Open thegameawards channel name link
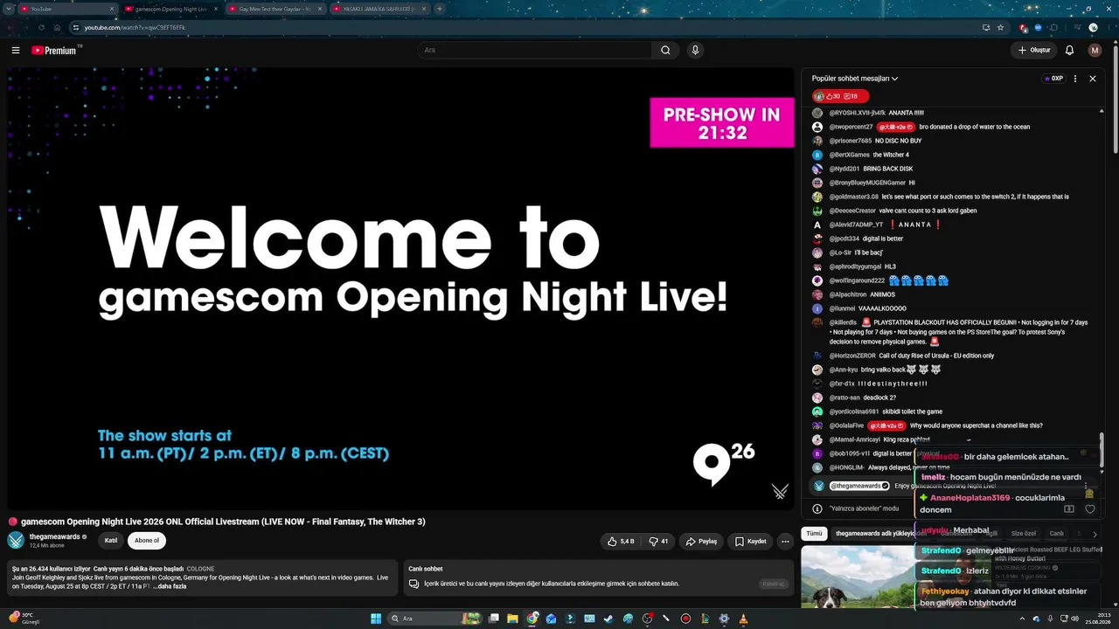 point(54,536)
